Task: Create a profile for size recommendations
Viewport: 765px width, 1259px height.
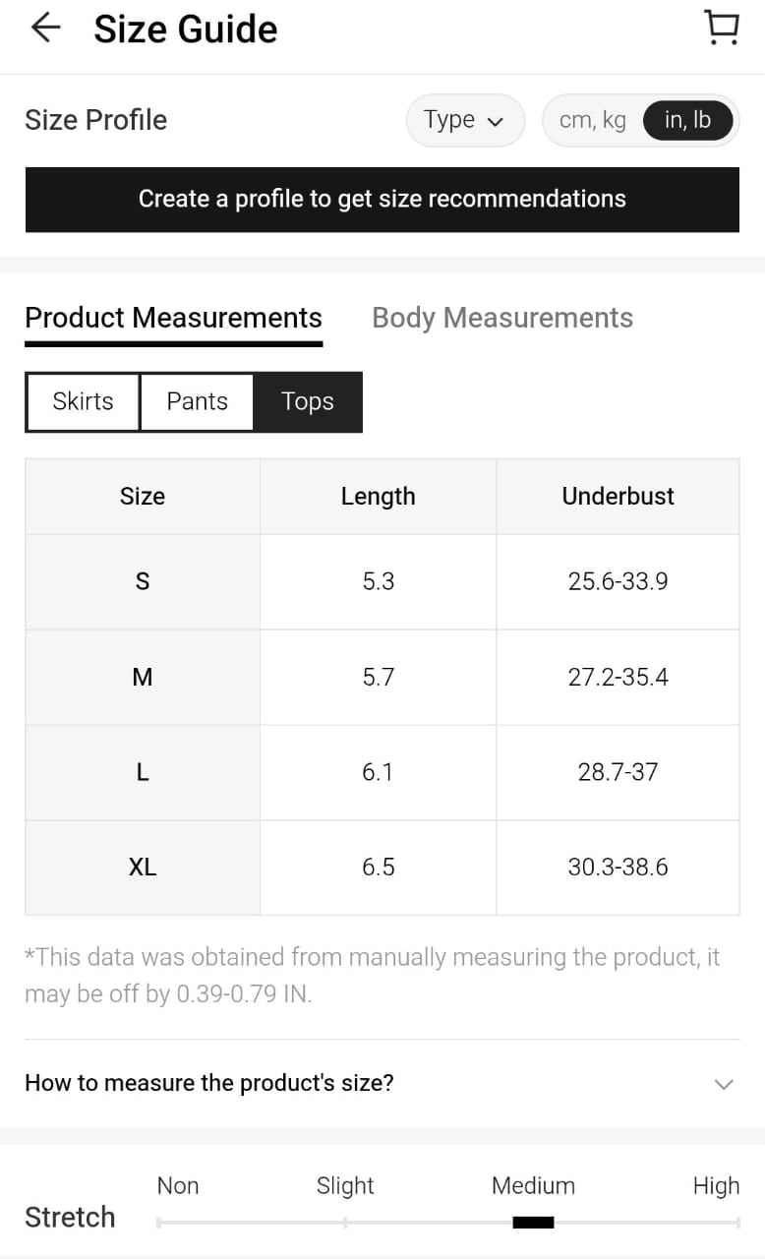Action: pos(382,199)
